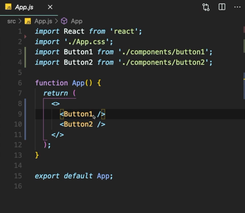Image resolution: width=245 pixels, height=213 pixels.
Task: Click the return keyword on line 7
Action: pyautogui.click(x=56, y=93)
